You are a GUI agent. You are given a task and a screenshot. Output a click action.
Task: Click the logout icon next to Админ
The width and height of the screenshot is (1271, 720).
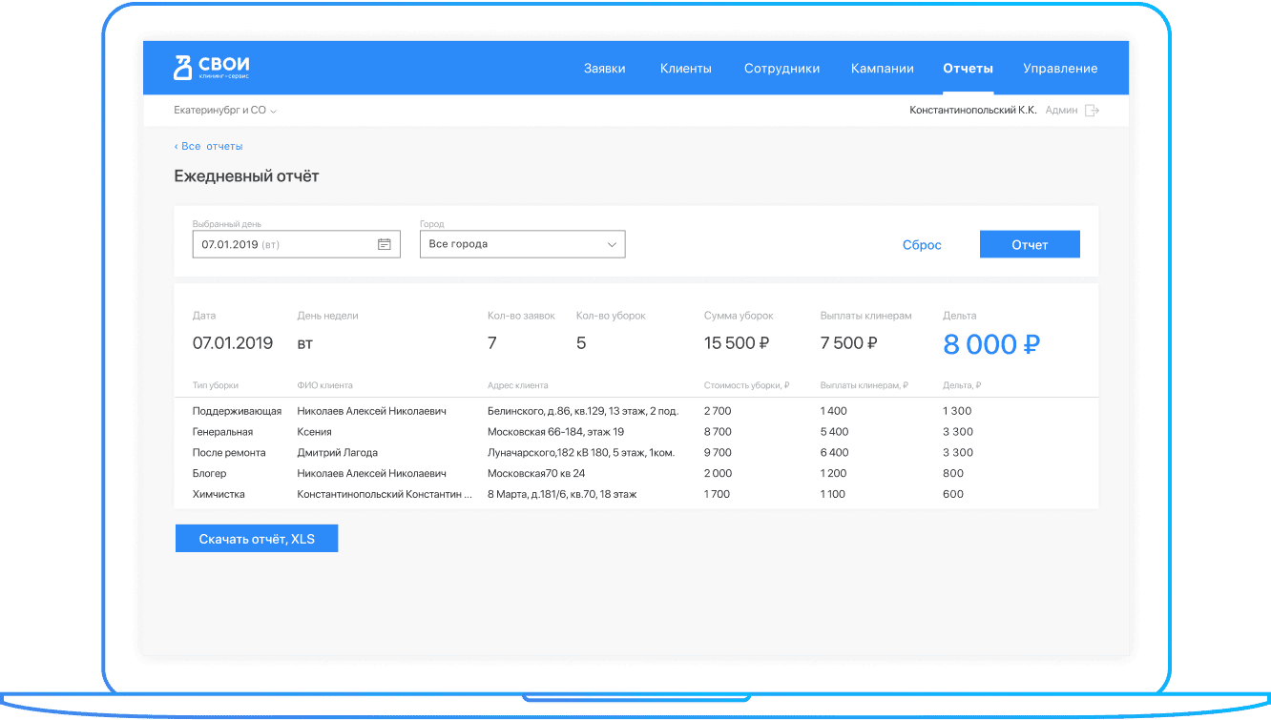(1092, 111)
